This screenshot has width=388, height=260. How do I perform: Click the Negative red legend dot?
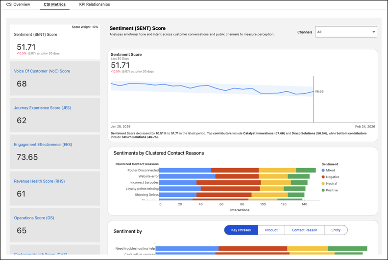(x=323, y=177)
